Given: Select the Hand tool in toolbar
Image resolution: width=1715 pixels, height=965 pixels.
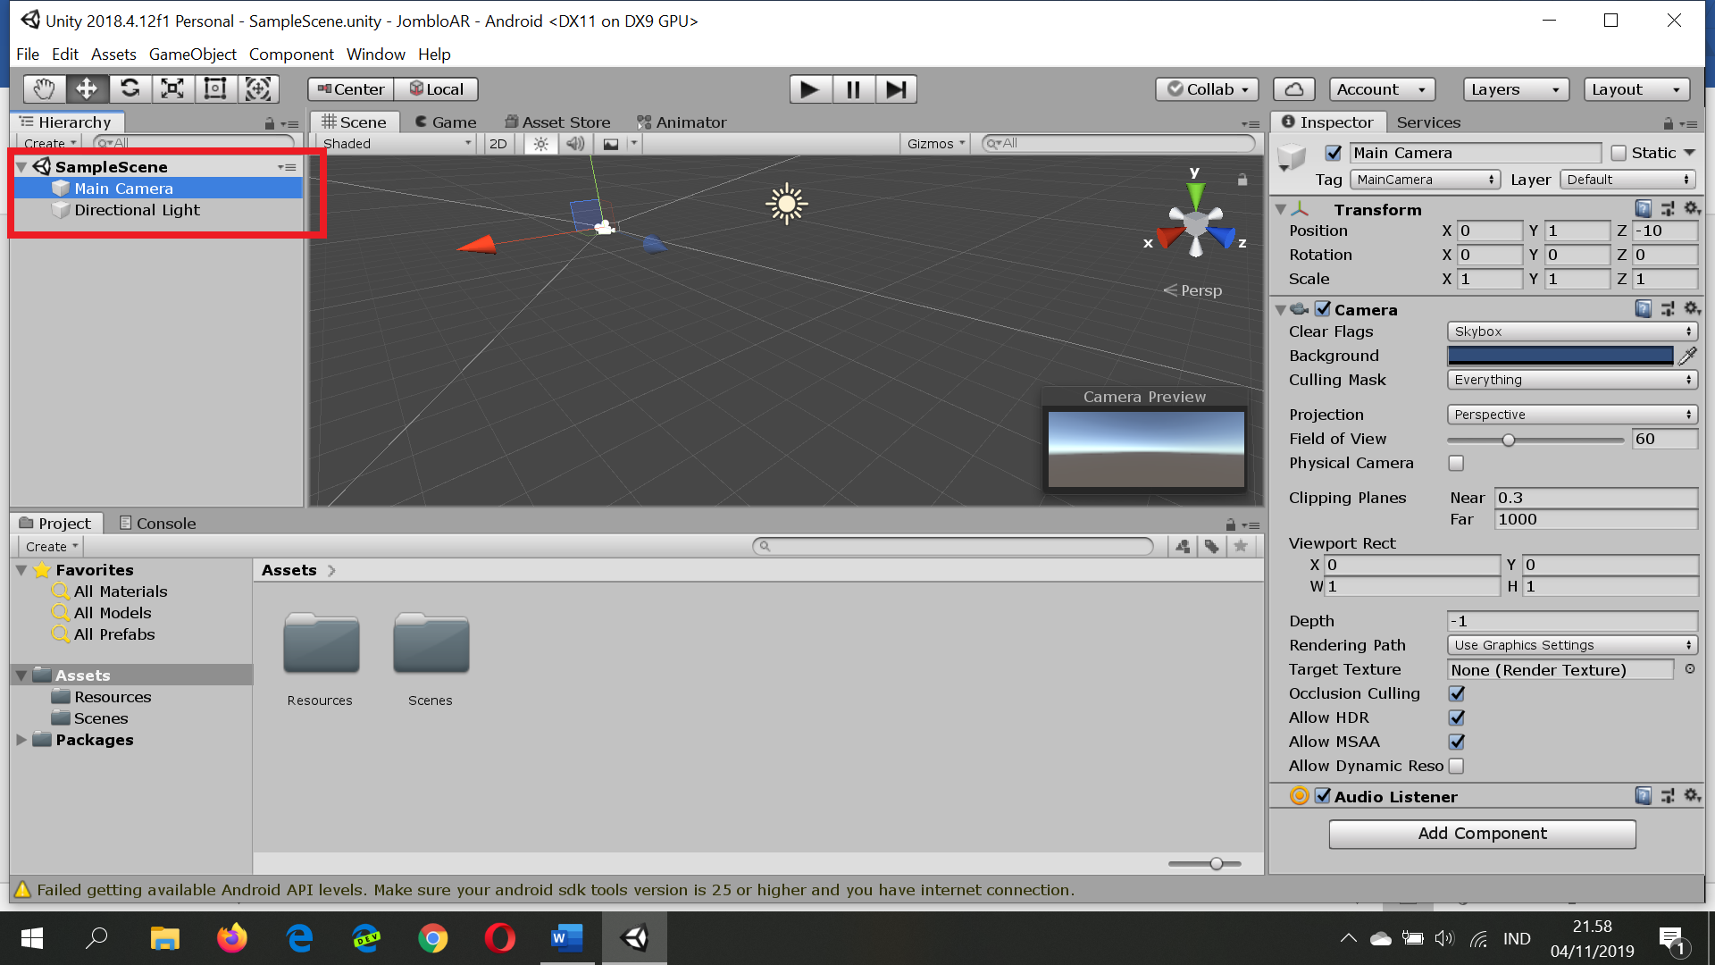Looking at the screenshot, I should (x=44, y=88).
